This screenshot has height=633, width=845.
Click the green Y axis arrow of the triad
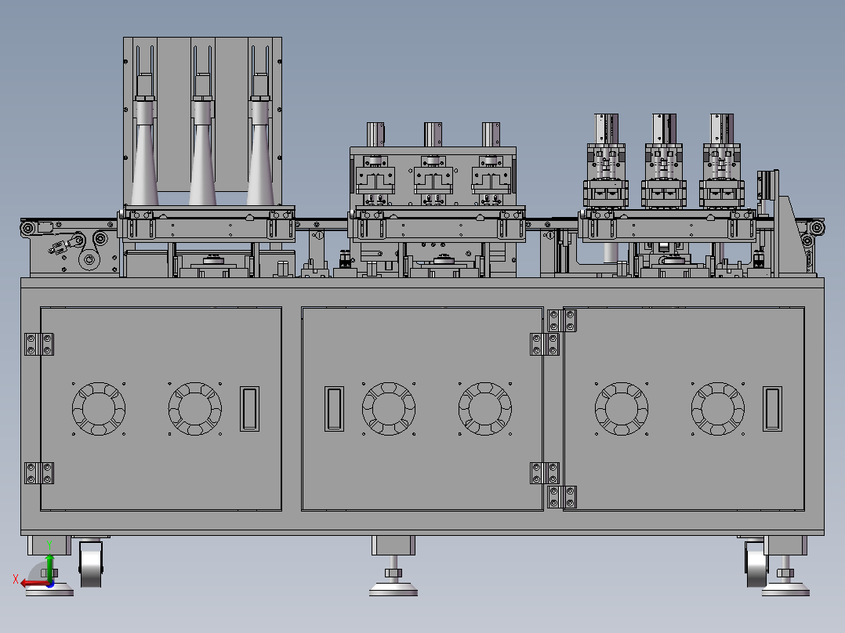pyautogui.click(x=49, y=568)
